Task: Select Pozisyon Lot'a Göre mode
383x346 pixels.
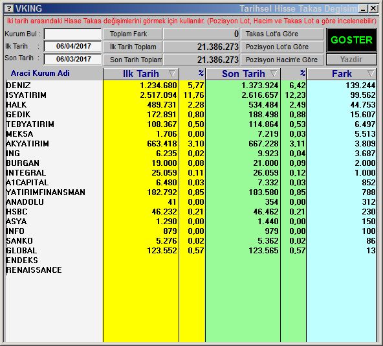Action: (x=282, y=47)
